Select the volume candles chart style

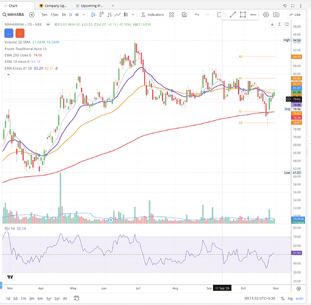pos(126,15)
